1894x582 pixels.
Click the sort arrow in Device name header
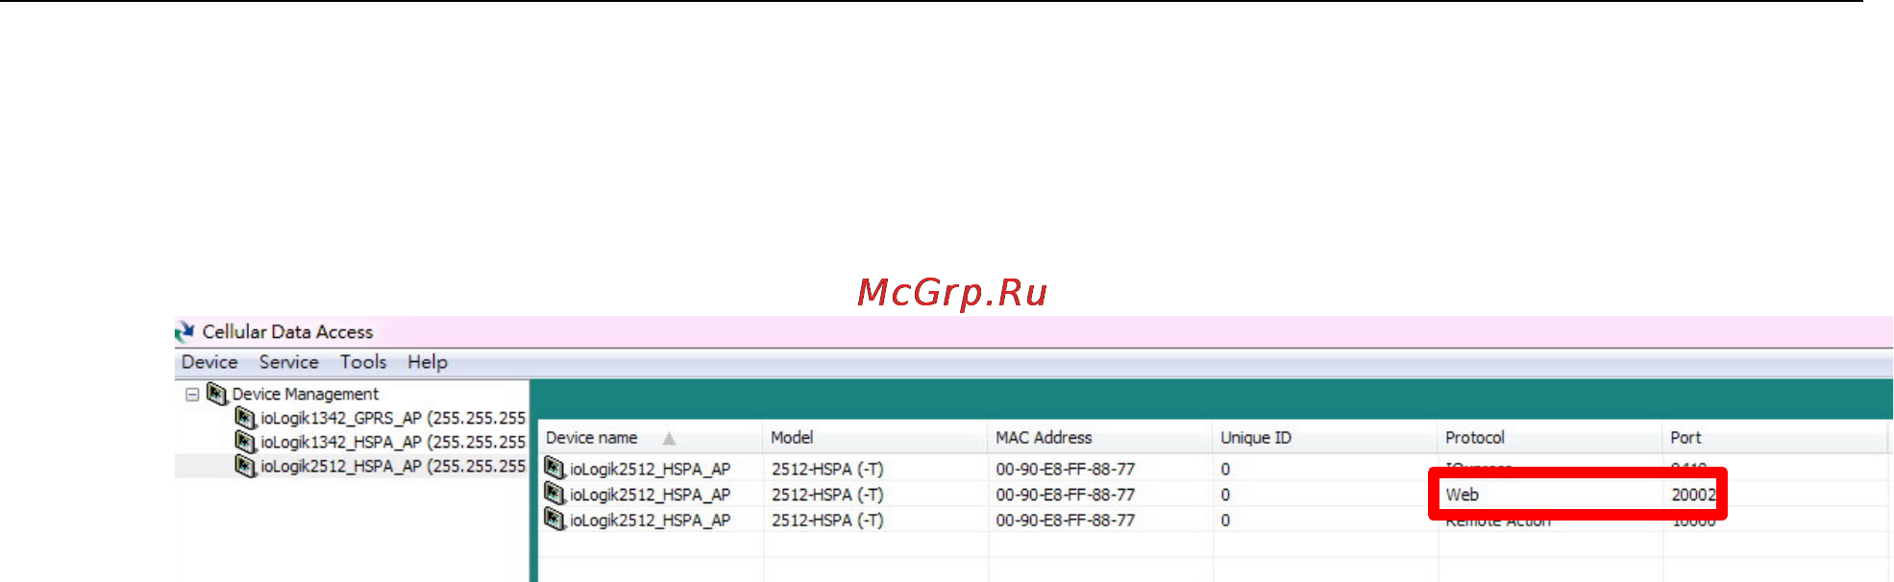(x=669, y=438)
